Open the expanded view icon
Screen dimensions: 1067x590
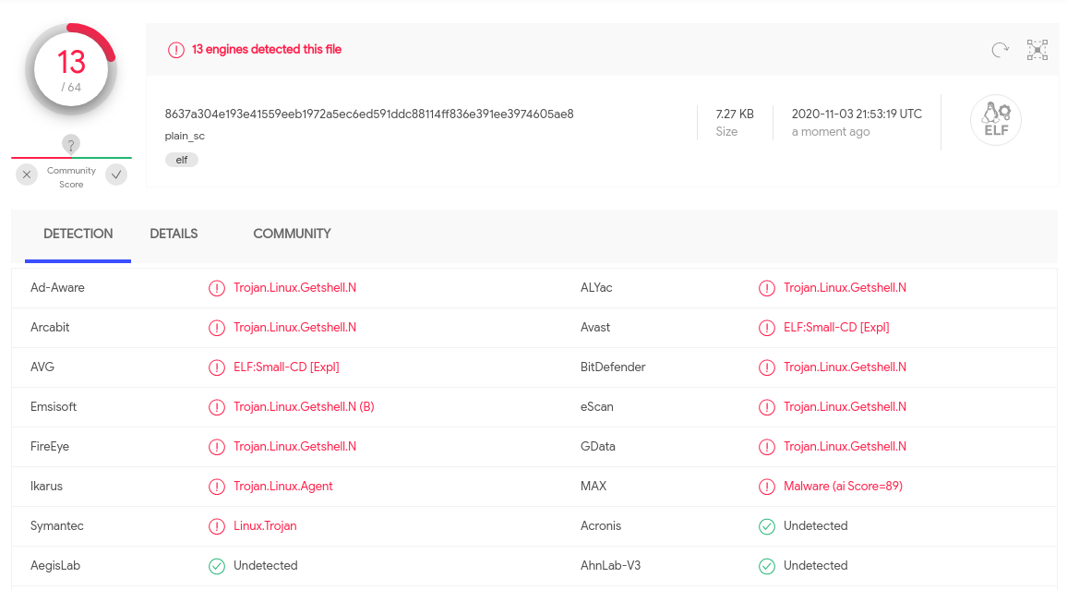[1037, 50]
